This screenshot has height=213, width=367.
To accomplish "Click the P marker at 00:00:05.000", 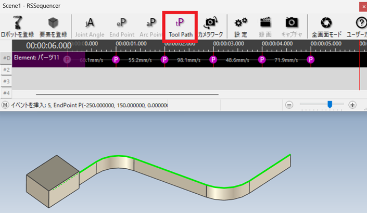I will click(311, 60).
